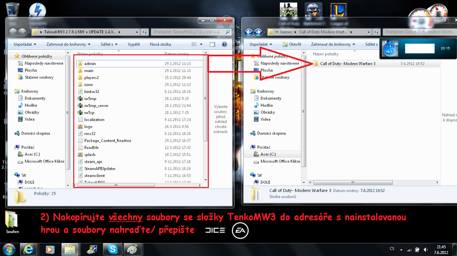The width and height of the screenshot is (457, 256).
Task: Launch Internet Explorer from taskbar
Action: (x=28, y=249)
